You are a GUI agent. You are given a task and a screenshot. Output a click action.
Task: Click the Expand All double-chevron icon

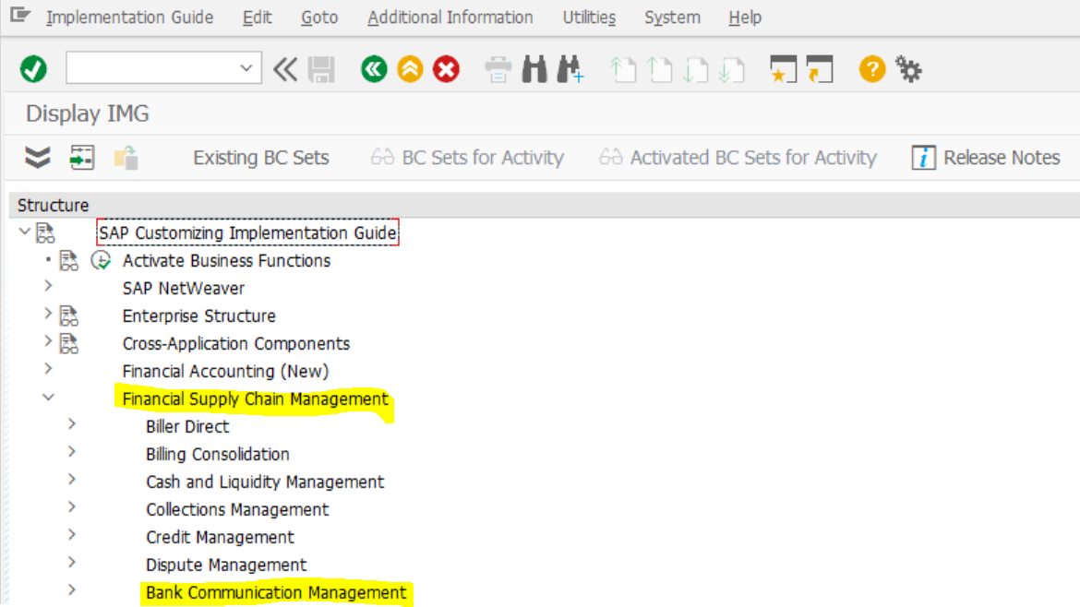37,158
